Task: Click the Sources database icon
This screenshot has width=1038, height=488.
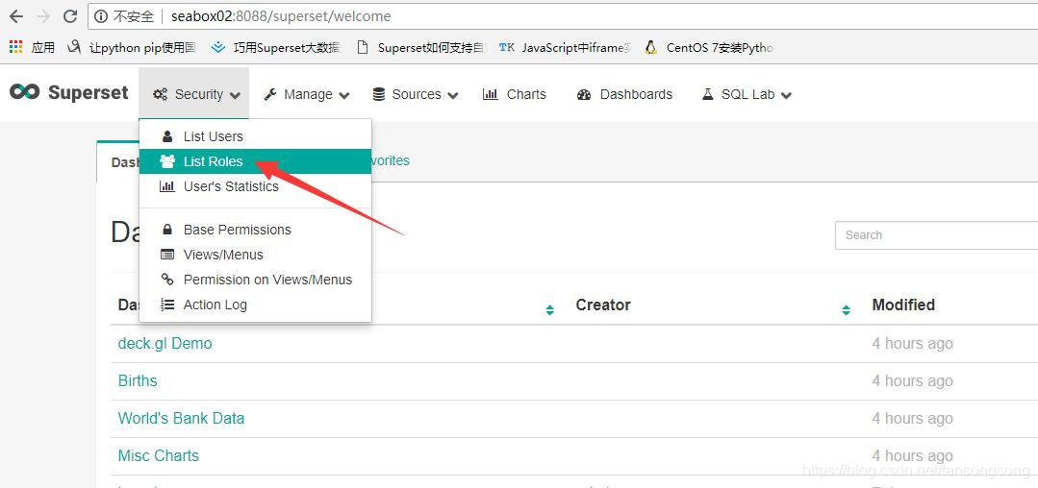Action: click(x=379, y=94)
